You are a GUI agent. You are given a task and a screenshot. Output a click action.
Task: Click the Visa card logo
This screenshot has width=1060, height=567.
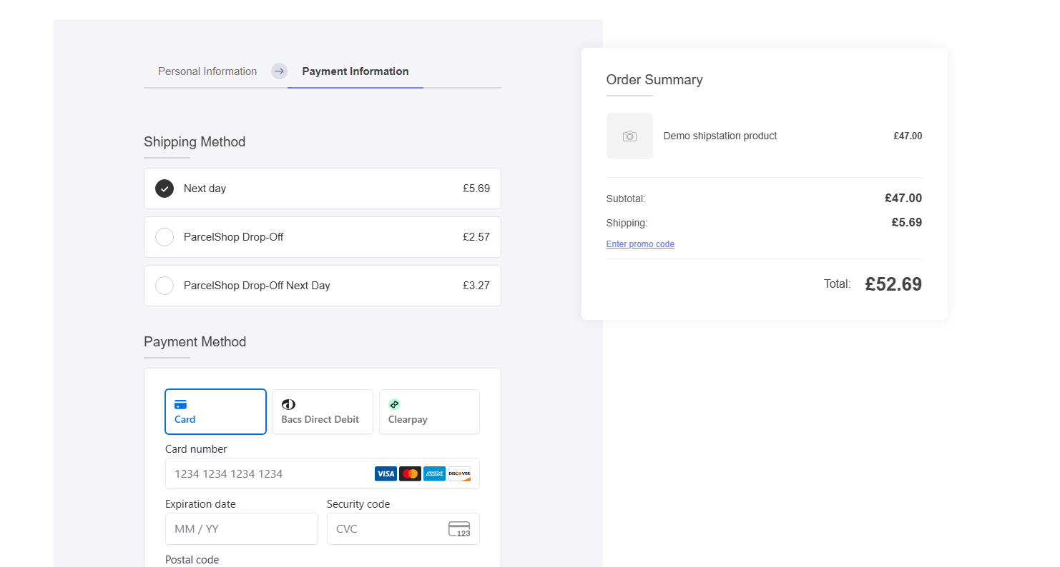[x=386, y=473]
